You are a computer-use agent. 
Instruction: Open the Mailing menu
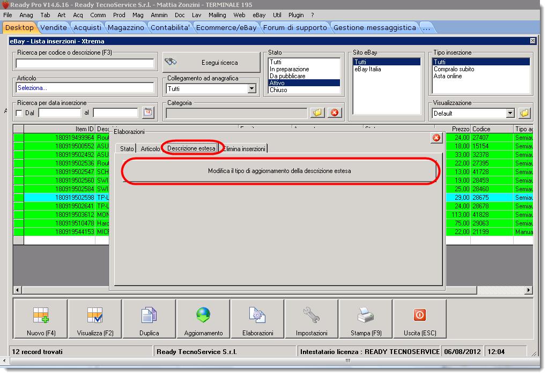point(217,15)
